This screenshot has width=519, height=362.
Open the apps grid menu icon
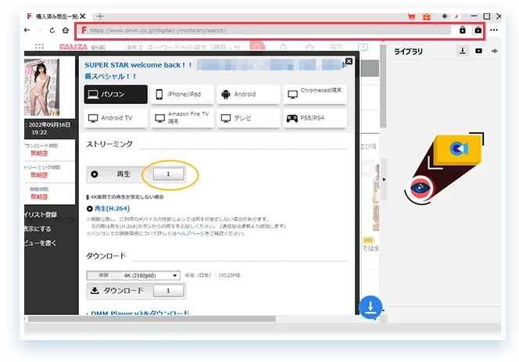[x=39, y=47]
